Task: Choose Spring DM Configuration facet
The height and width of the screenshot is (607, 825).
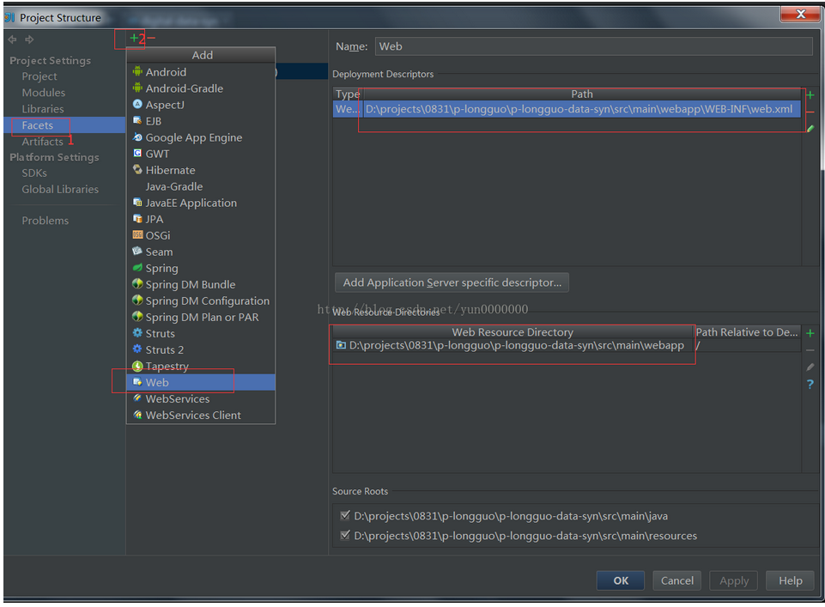Action: coord(201,300)
